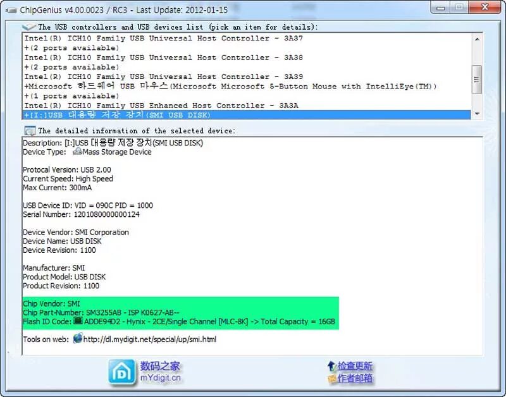Click the 'Device Name: USB DISK' line

[x=62, y=241]
